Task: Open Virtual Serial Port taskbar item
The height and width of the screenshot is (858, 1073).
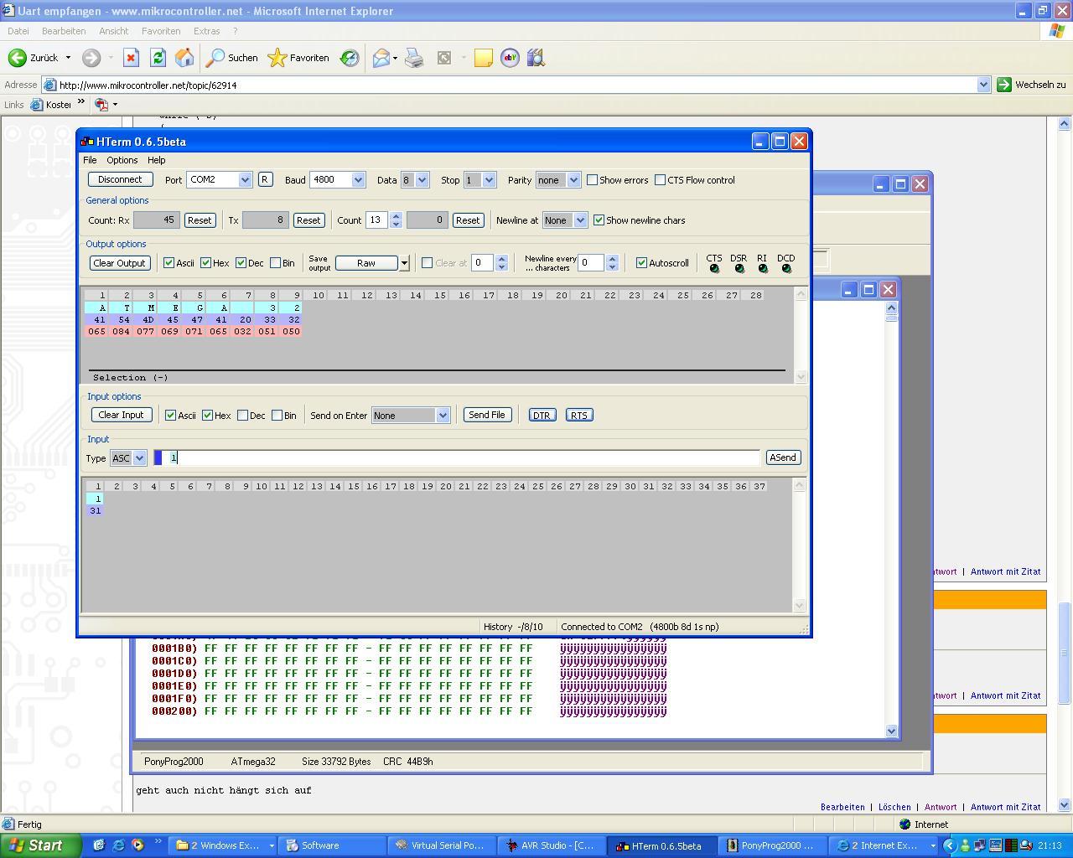Action: [441, 845]
